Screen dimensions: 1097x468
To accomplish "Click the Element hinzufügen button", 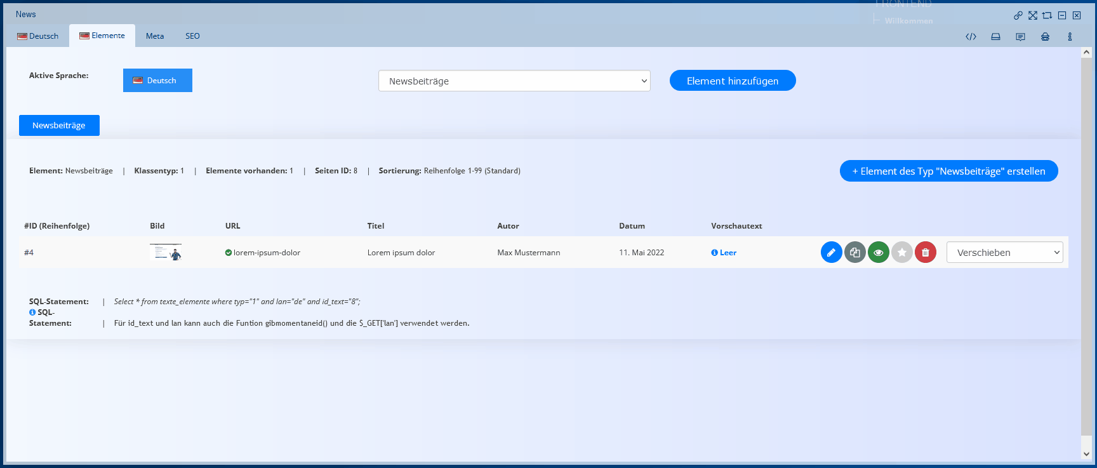I will tap(732, 81).
